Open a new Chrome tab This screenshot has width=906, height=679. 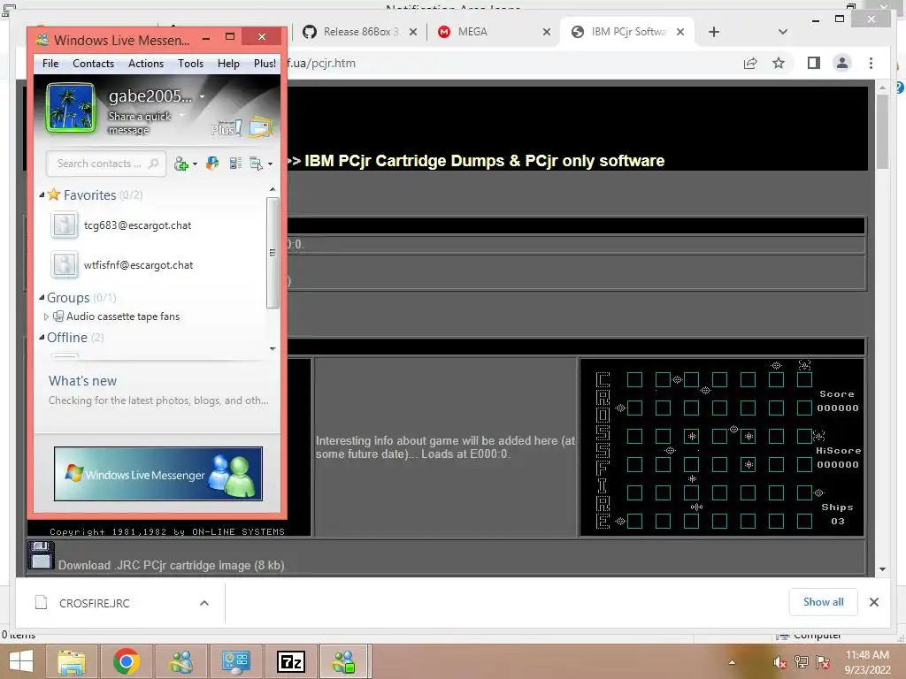pyautogui.click(x=714, y=33)
